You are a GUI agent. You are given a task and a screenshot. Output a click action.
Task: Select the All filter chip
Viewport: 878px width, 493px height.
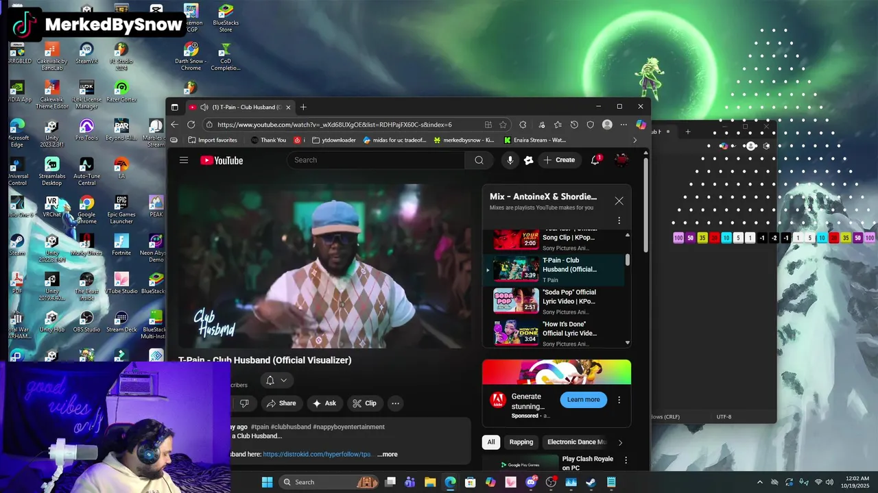click(x=491, y=442)
